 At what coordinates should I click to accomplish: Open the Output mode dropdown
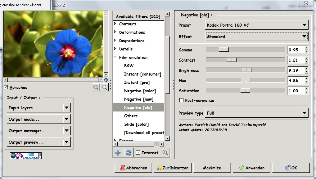pos(39,119)
